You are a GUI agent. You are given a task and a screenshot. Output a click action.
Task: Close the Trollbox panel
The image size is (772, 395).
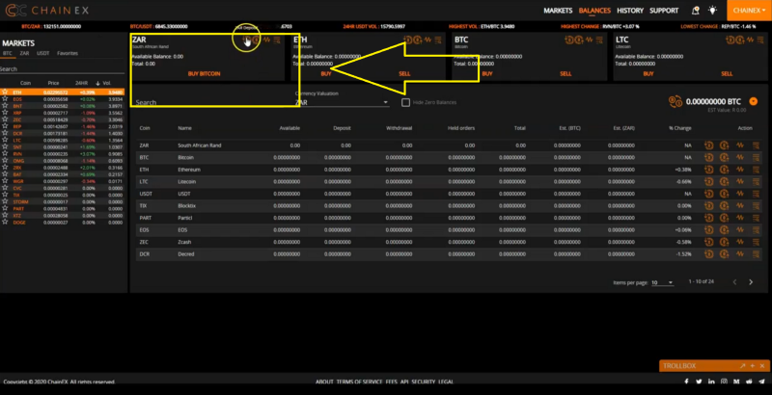click(x=762, y=366)
